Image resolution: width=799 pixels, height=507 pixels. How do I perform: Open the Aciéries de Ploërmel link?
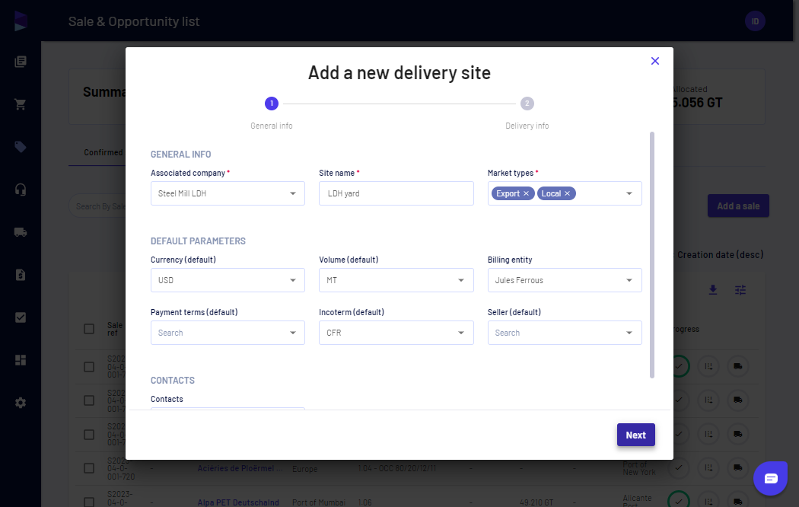[x=240, y=468]
